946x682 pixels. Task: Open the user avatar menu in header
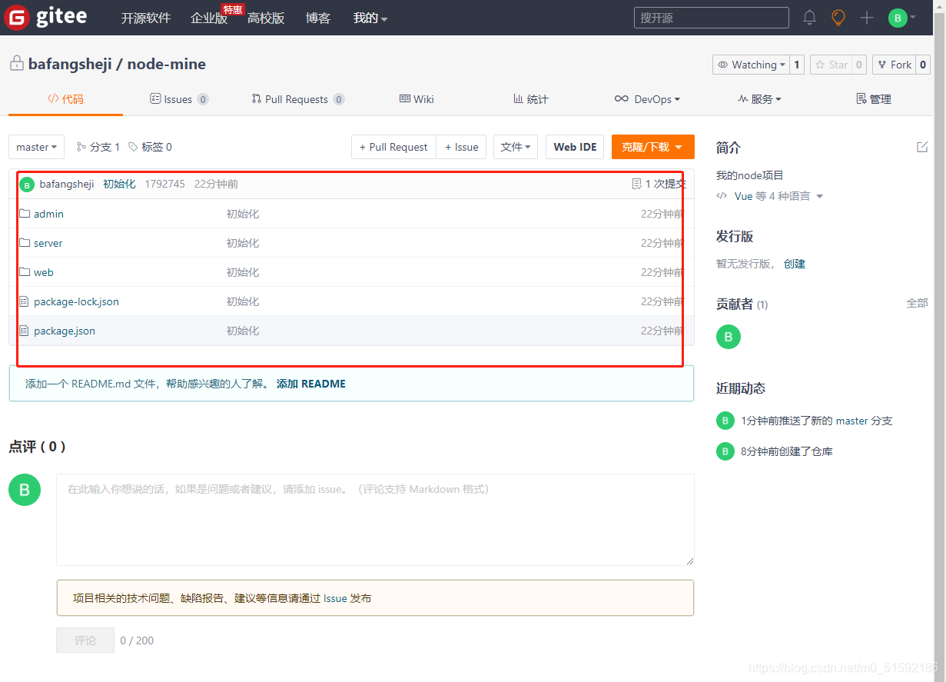901,18
